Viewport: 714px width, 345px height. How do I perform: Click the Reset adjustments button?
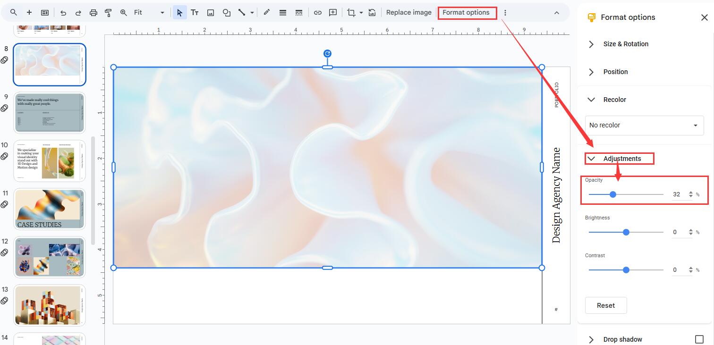[606, 305]
